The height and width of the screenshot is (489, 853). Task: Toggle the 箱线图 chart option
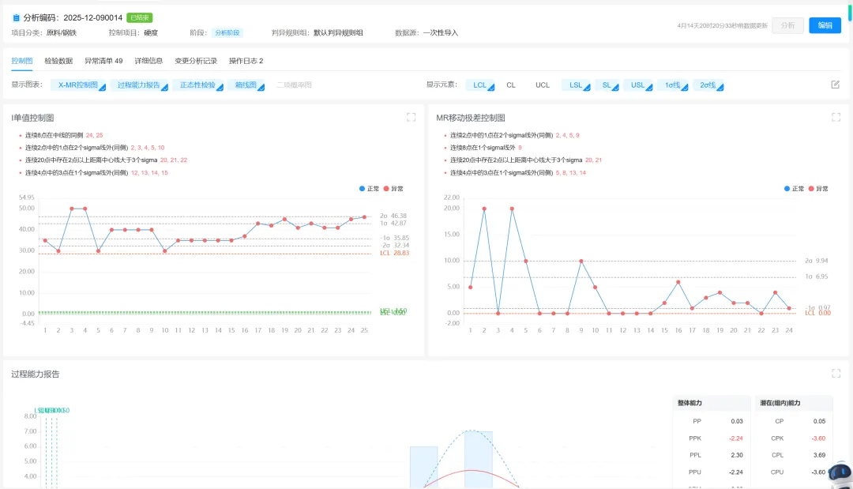[246, 85]
